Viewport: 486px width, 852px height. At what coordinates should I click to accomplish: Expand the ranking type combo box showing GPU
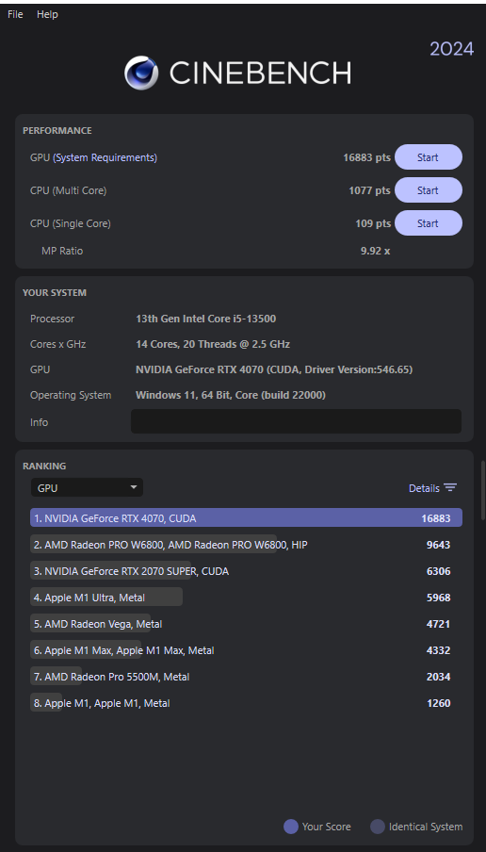click(x=87, y=487)
